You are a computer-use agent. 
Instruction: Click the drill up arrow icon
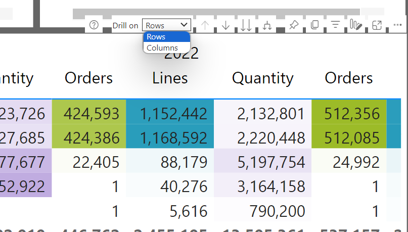point(205,25)
